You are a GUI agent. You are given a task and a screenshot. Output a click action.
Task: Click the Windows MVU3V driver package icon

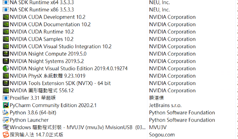coord(6,127)
